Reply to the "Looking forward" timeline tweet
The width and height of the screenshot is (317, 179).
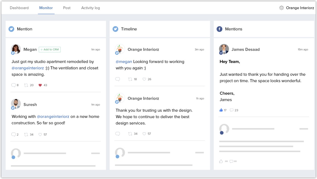click(x=118, y=79)
